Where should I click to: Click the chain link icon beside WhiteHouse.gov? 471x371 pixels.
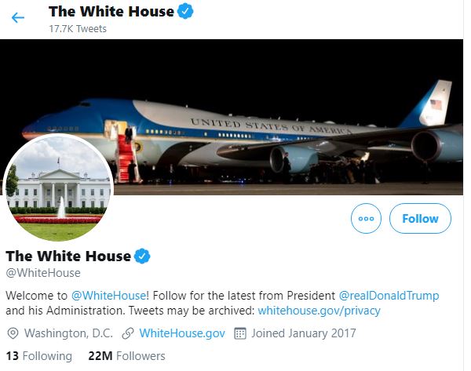[127, 333]
